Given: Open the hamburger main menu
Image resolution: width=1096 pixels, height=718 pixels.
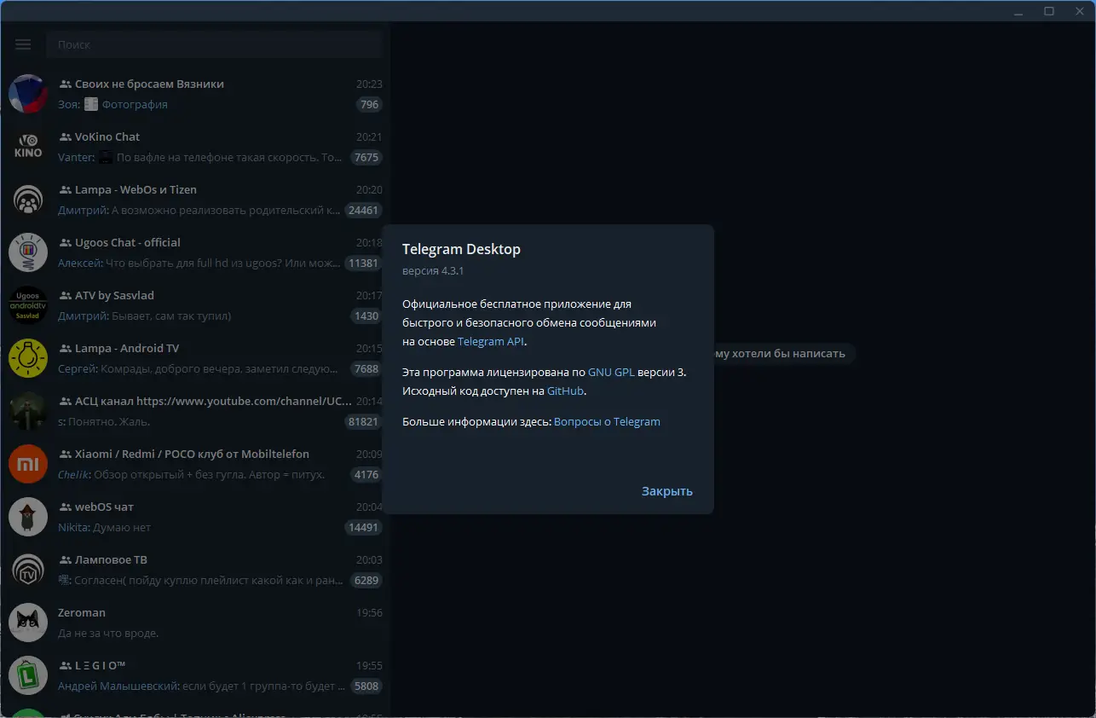Looking at the screenshot, I should (22, 44).
